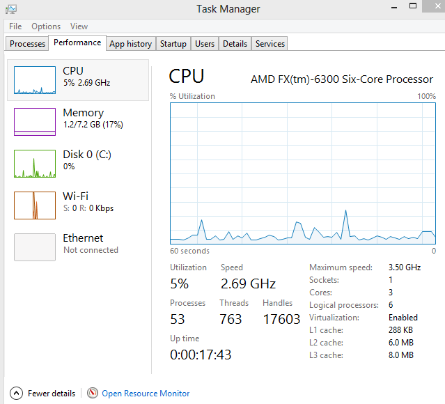445x404 pixels.
Task: Collapse with the Fewer details arrow
Action: tap(15, 394)
